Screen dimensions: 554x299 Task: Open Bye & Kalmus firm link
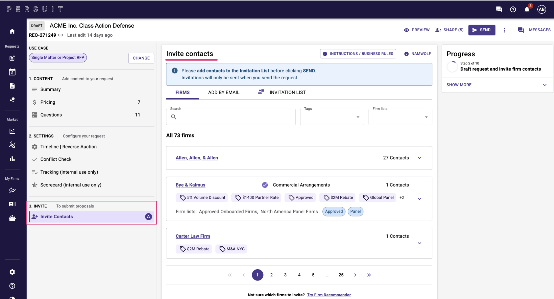pos(190,185)
